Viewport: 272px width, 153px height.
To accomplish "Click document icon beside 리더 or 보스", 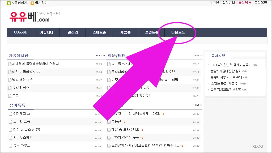I will [11, 130].
